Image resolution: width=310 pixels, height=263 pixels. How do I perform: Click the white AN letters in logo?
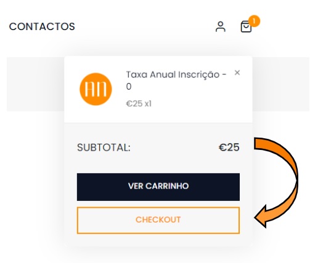click(96, 89)
